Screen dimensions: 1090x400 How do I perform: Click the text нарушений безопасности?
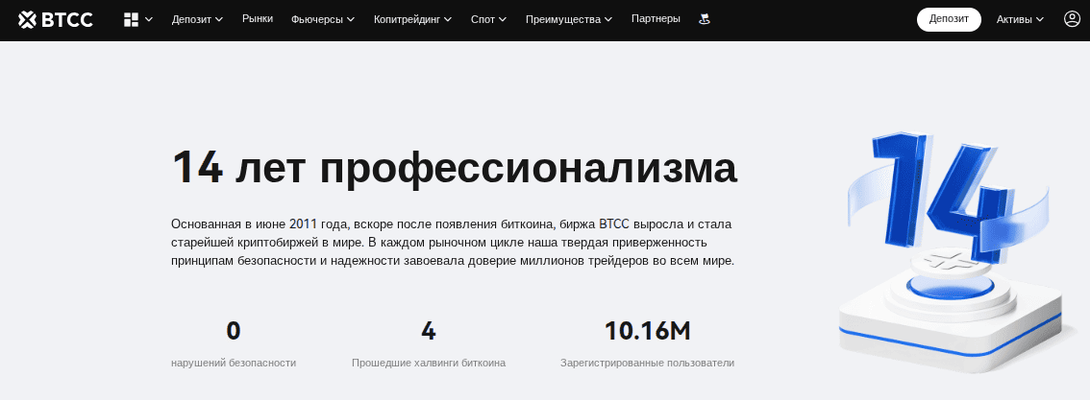click(234, 363)
